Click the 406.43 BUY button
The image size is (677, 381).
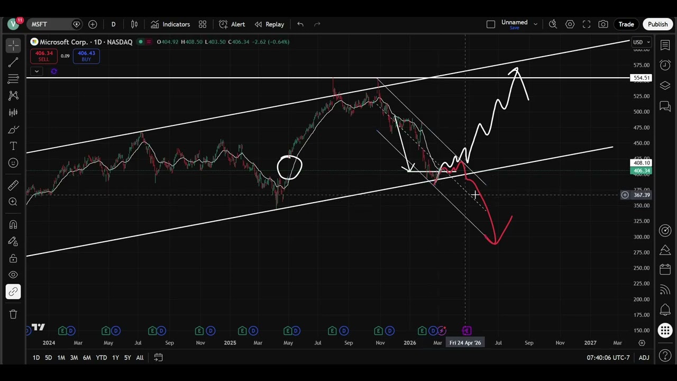86,56
